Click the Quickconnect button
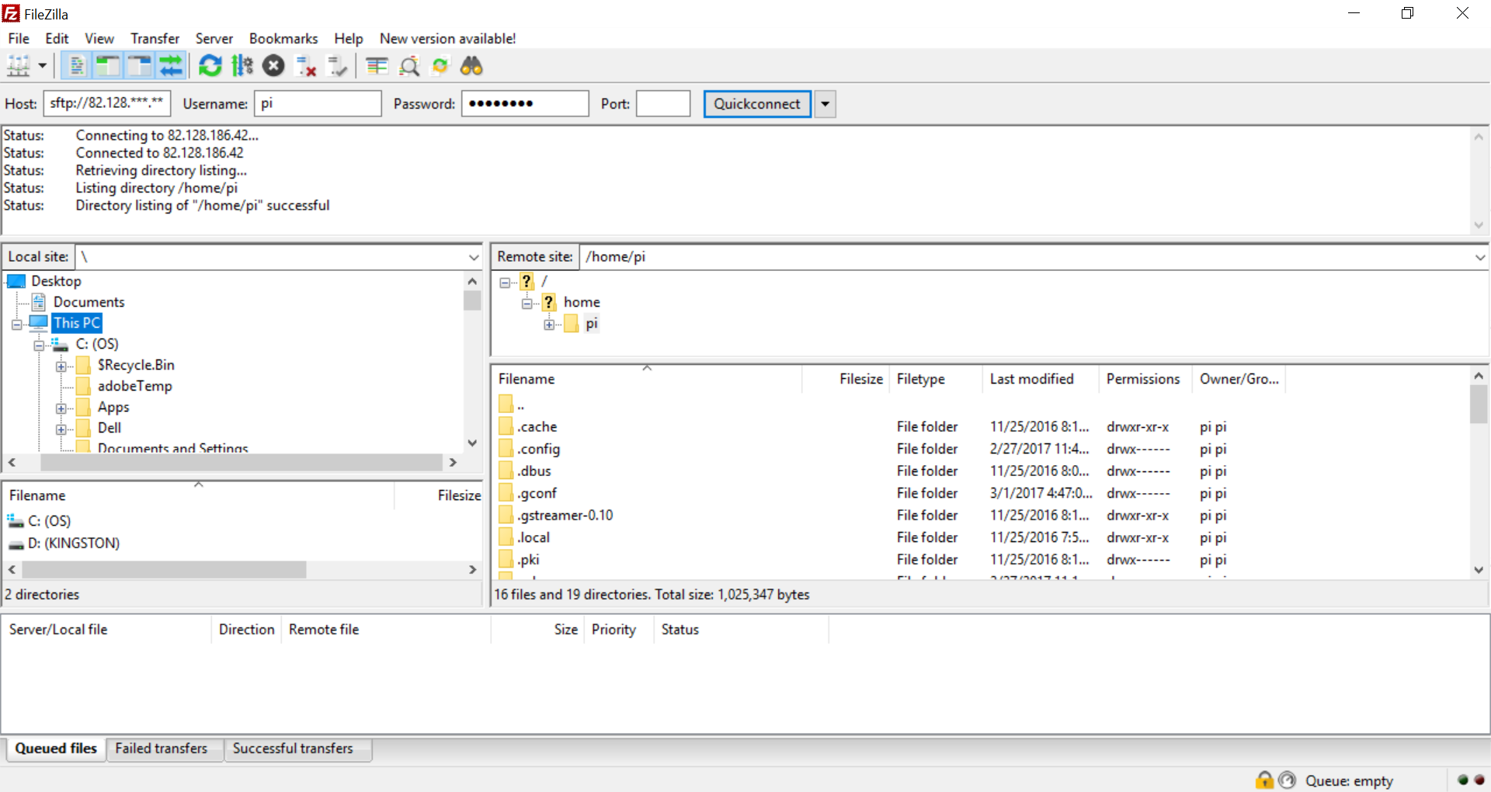The height and width of the screenshot is (792, 1491). [757, 104]
